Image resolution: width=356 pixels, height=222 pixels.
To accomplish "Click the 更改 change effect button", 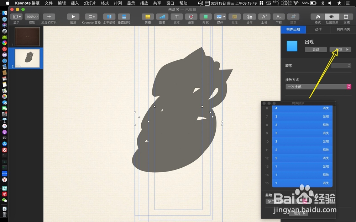I will (315, 49).
